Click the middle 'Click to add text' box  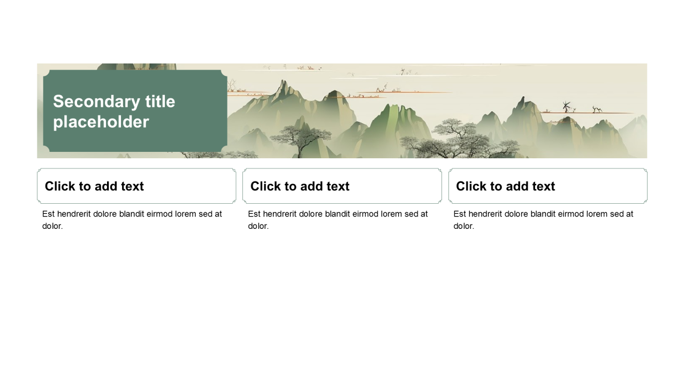pyautogui.click(x=342, y=186)
